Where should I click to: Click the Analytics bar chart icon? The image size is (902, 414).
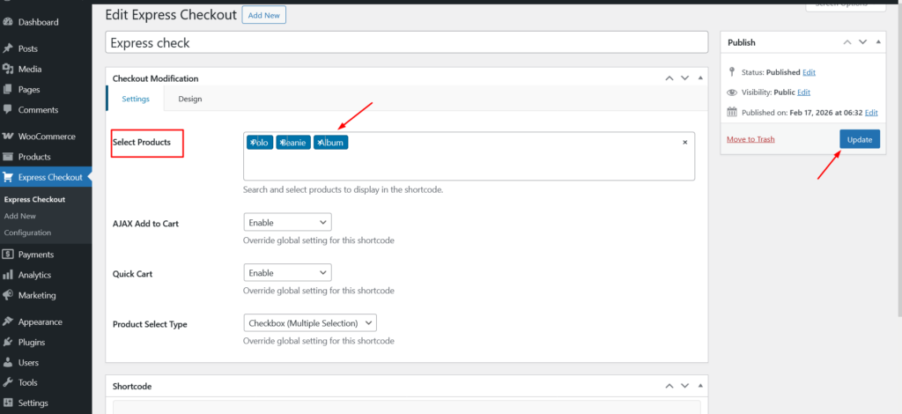coord(8,275)
